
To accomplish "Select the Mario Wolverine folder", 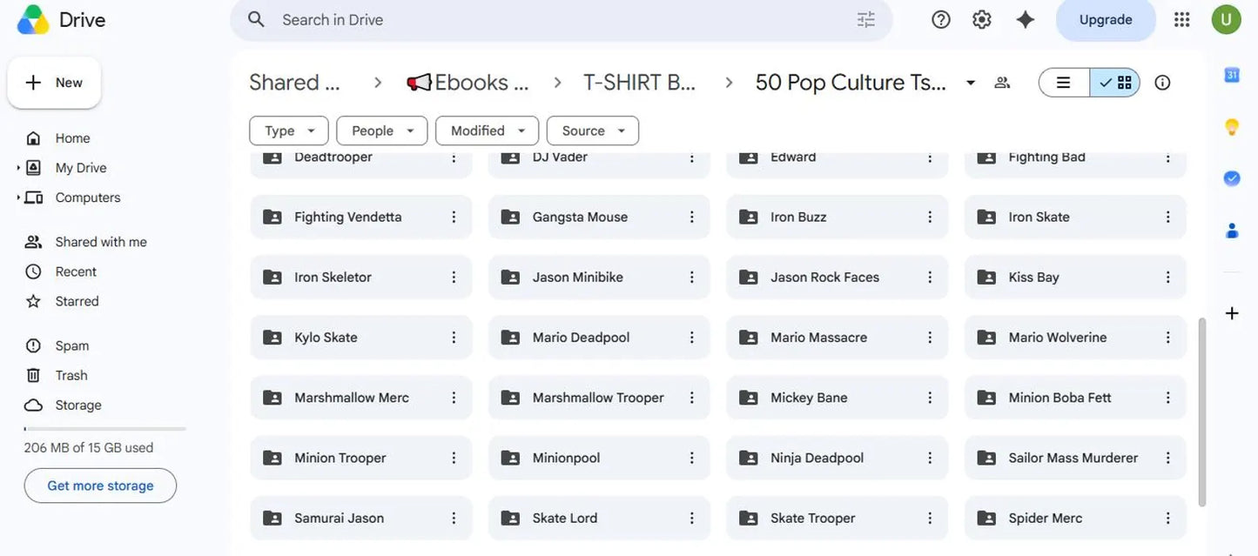I will [1075, 337].
